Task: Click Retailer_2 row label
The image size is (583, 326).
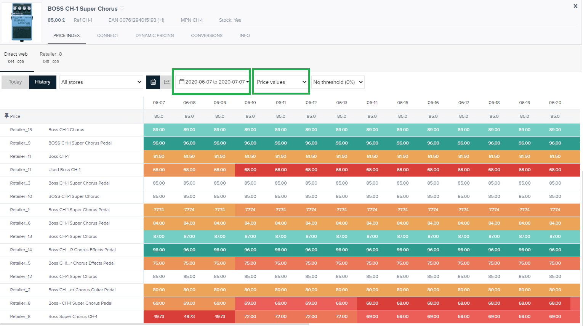Action: (20, 290)
